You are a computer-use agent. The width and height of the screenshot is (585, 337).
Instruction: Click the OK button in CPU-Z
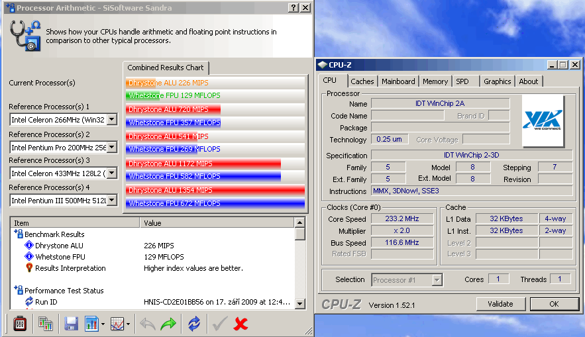(x=553, y=304)
